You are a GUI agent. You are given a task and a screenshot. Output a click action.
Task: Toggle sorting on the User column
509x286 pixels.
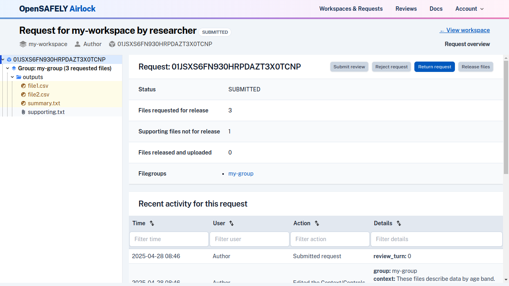pos(231,223)
